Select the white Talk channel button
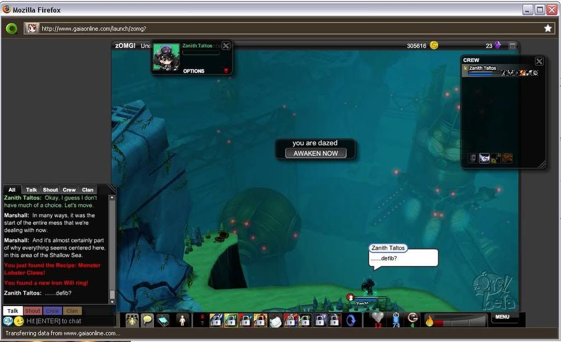 click(13, 311)
